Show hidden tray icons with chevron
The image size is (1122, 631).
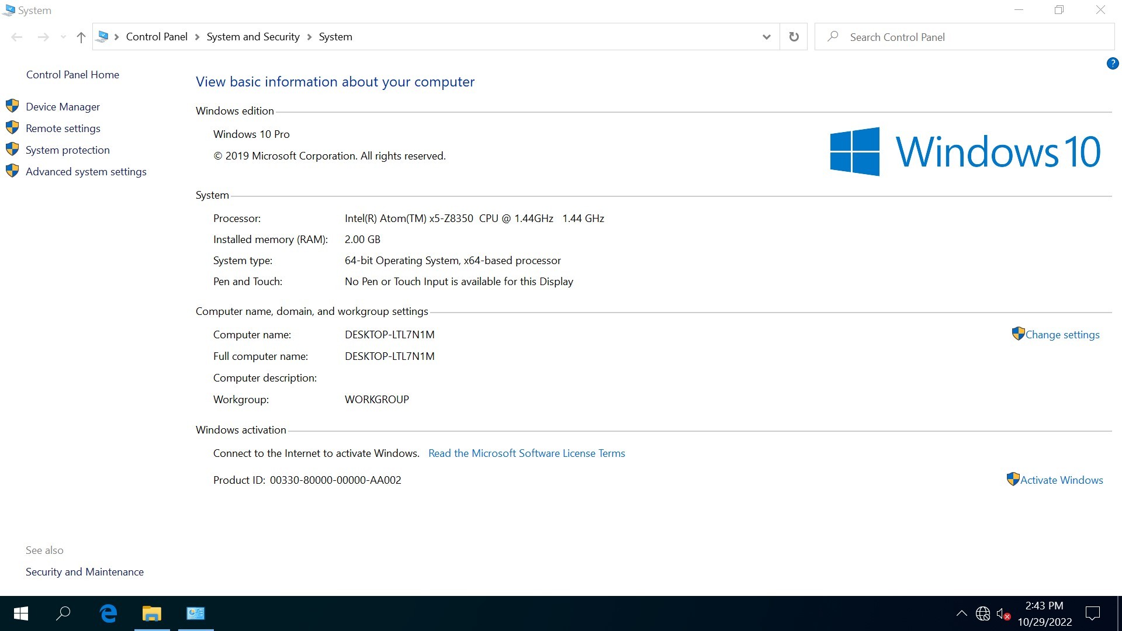(x=961, y=613)
